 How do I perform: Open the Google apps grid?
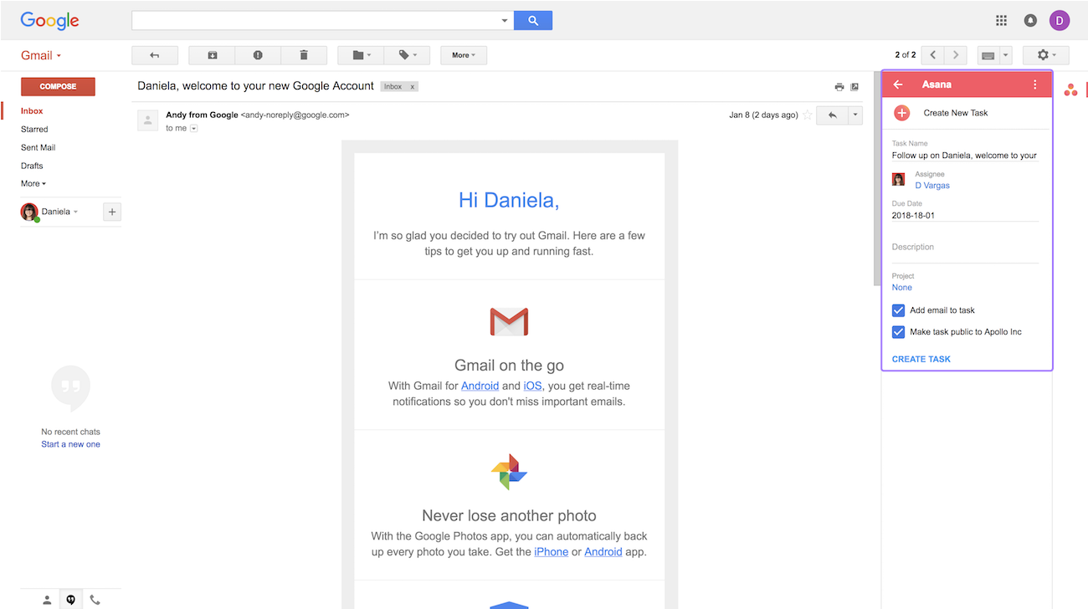(x=1001, y=20)
